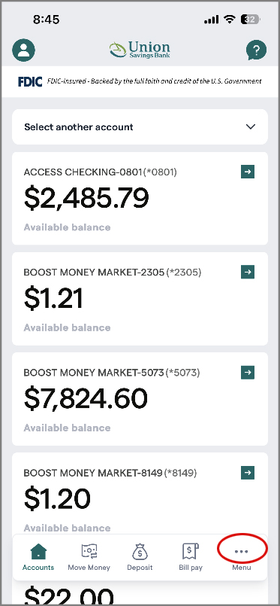
Task: Switch to the Accounts tab
Action: pyautogui.click(x=38, y=557)
